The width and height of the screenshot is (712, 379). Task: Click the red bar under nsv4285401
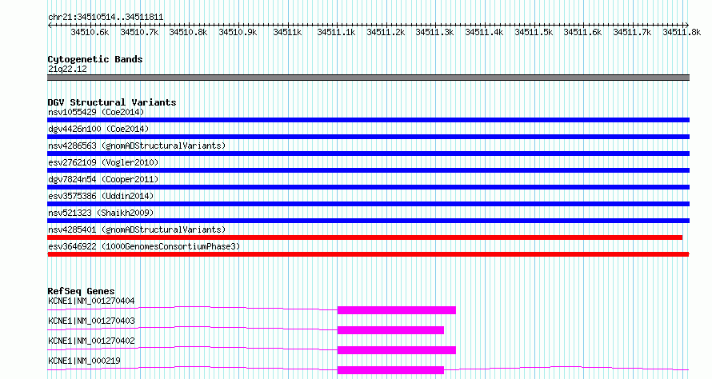click(365, 237)
